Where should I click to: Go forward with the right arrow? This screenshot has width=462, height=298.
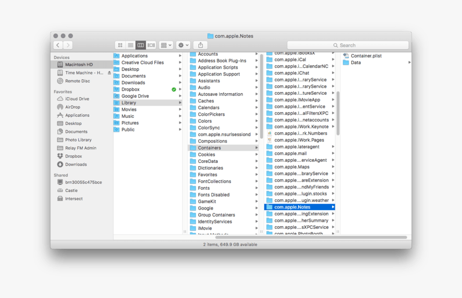[x=68, y=45]
